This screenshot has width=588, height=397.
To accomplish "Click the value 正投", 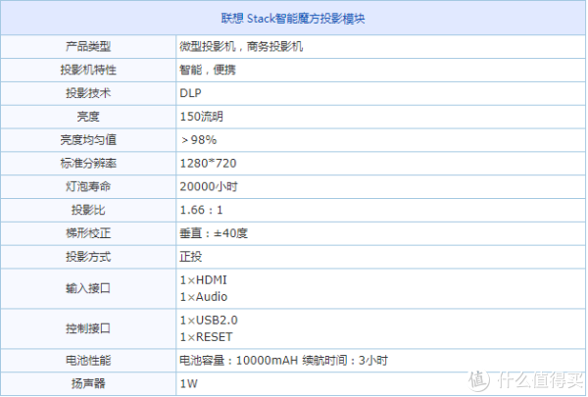I will (x=190, y=257).
